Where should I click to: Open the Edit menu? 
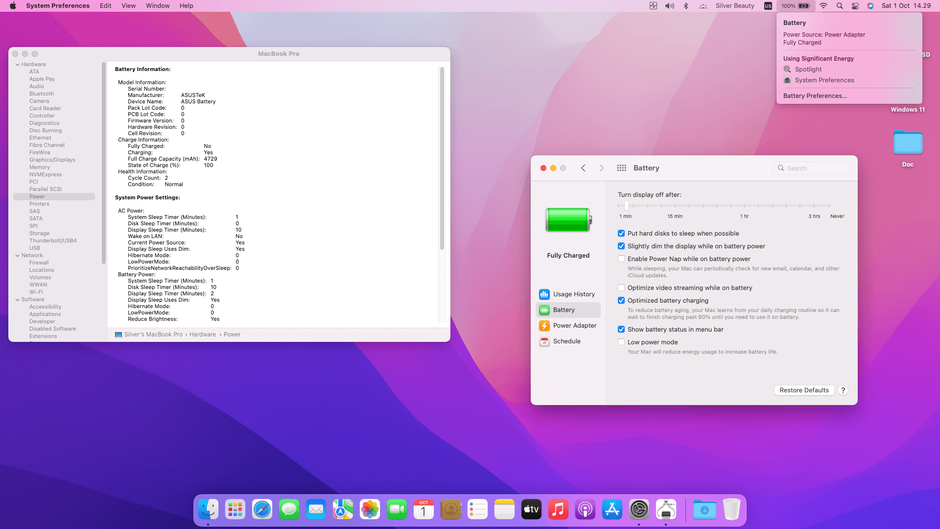[106, 6]
